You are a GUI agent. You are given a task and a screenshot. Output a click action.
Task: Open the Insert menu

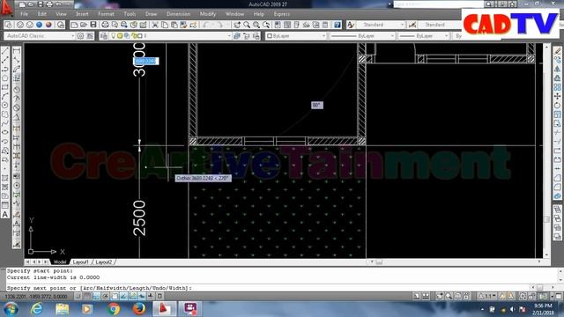coord(82,14)
